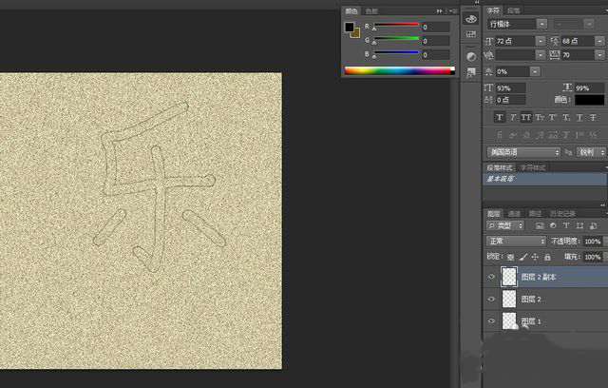This screenshot has height=388, width=608.
Task: Filter layers by type layers (T icon)
Action: (566, 226)
